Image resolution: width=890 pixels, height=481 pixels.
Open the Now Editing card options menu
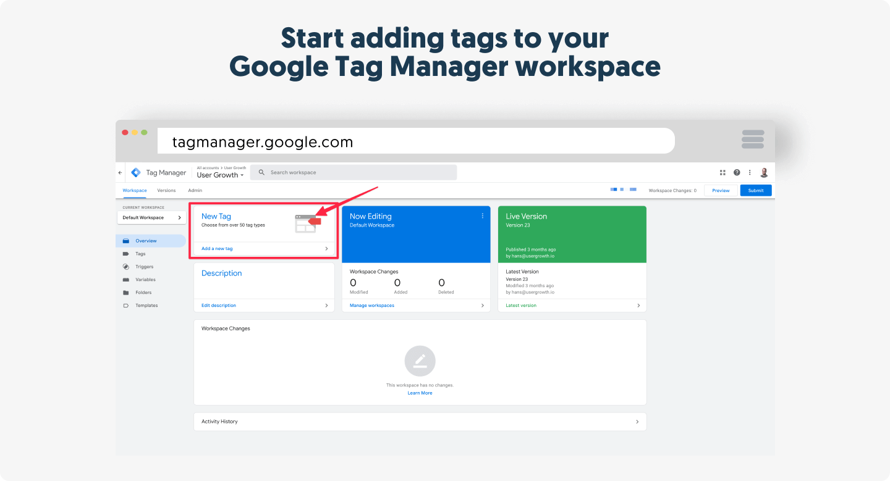483,216
